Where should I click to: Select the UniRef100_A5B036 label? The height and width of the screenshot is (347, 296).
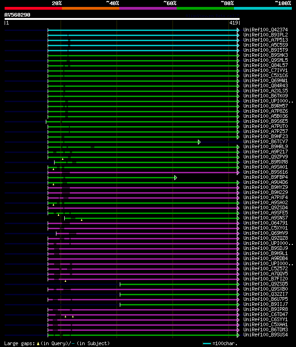265,116
